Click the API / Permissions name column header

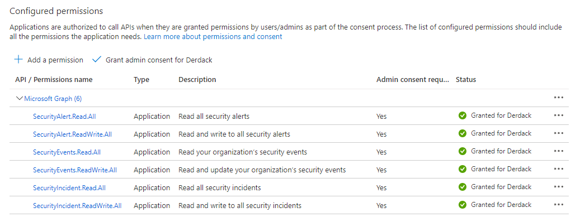[x=54, y=80]
